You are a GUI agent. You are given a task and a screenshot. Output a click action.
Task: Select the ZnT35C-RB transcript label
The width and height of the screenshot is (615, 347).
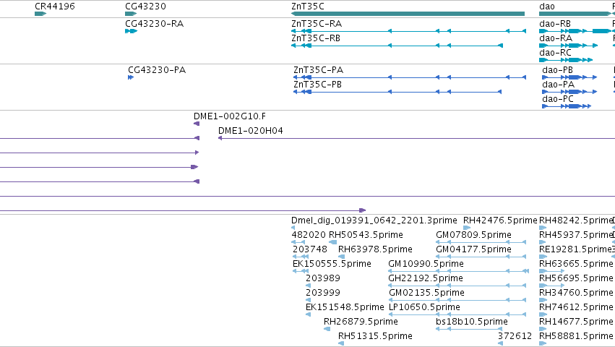[x=316, y=38]
